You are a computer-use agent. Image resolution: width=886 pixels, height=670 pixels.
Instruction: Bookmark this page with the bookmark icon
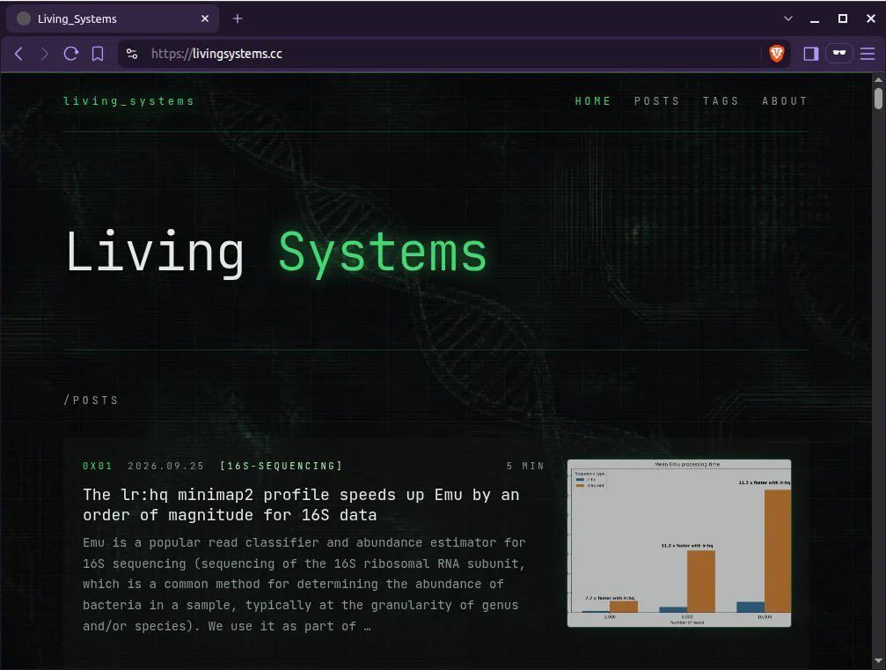pos(98,54)
